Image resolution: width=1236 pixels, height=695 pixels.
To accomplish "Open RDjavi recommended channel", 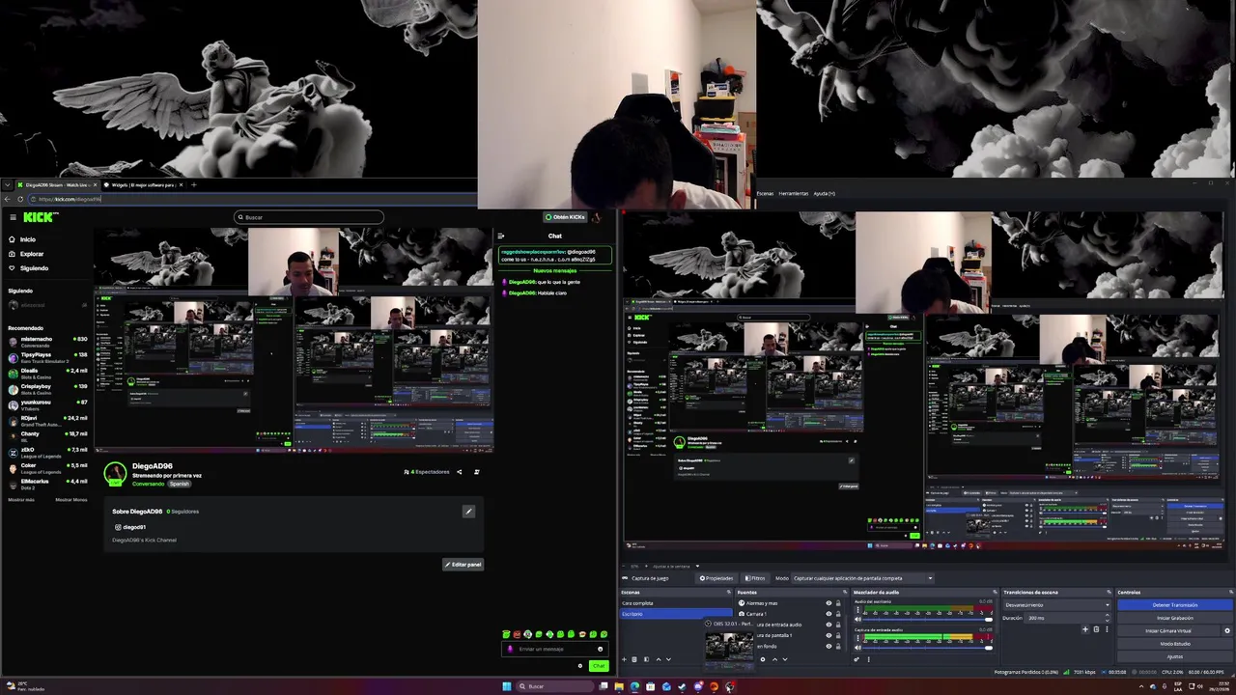I will (47, 420).
